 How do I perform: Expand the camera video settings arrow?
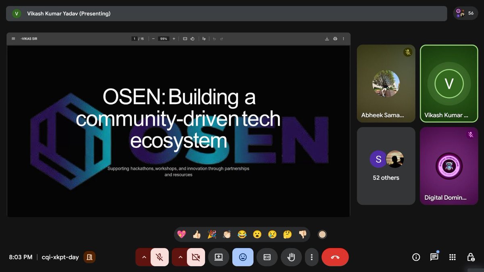(180, 257)
